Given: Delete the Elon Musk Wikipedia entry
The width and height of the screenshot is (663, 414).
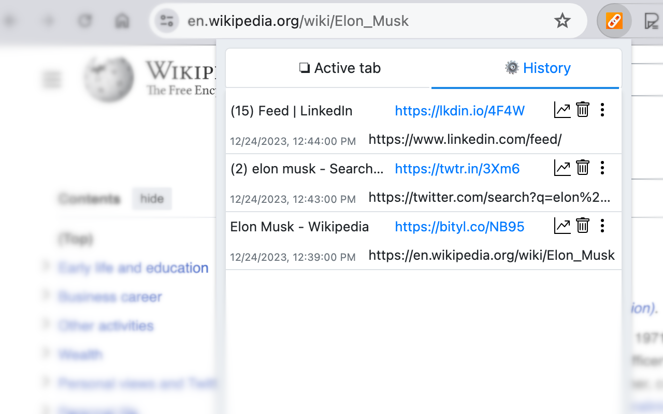Looking at the screenshot, I should coord(583,226).
